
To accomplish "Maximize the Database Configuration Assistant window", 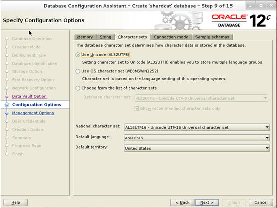I will click(261, 6).
